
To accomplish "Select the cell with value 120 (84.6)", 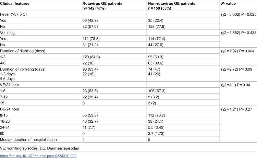I will (x=91, y=57).
